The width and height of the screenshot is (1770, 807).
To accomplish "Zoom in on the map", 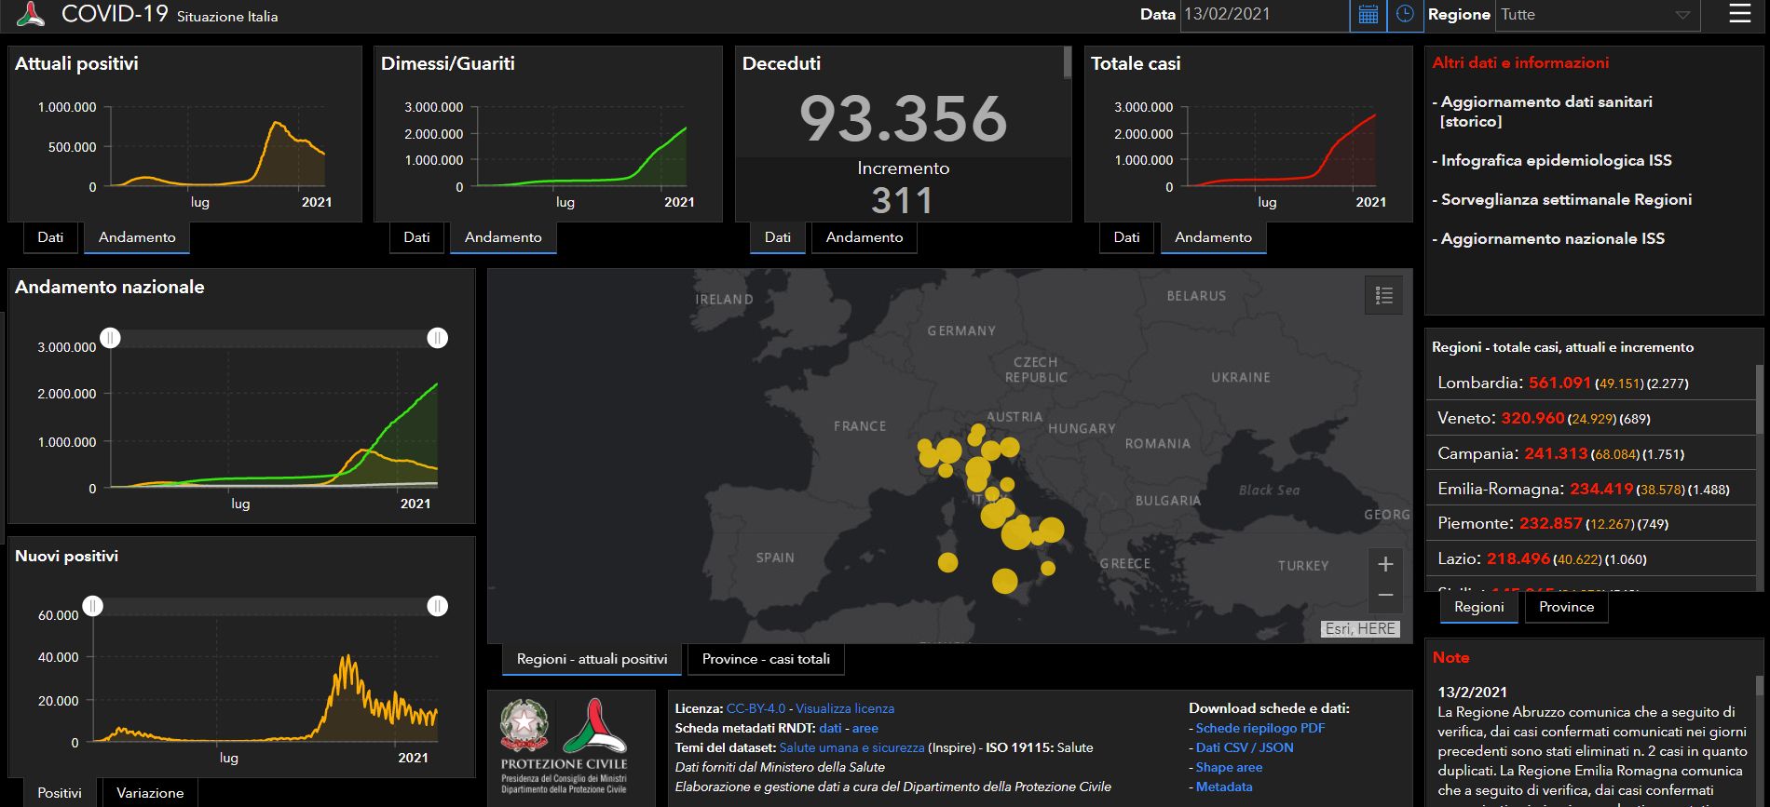I will [1385, 564].
